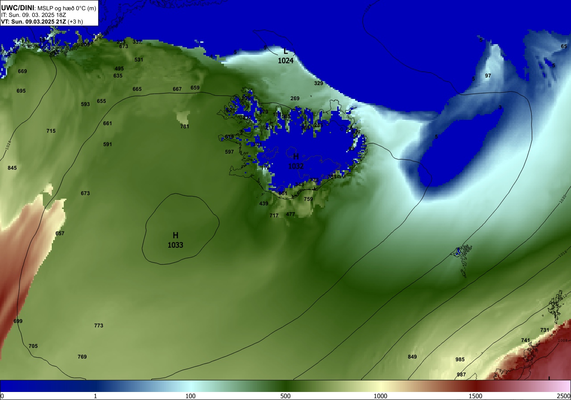Click the 65 height value
This screenshot has width=571, height=400.
coord(564,46)
